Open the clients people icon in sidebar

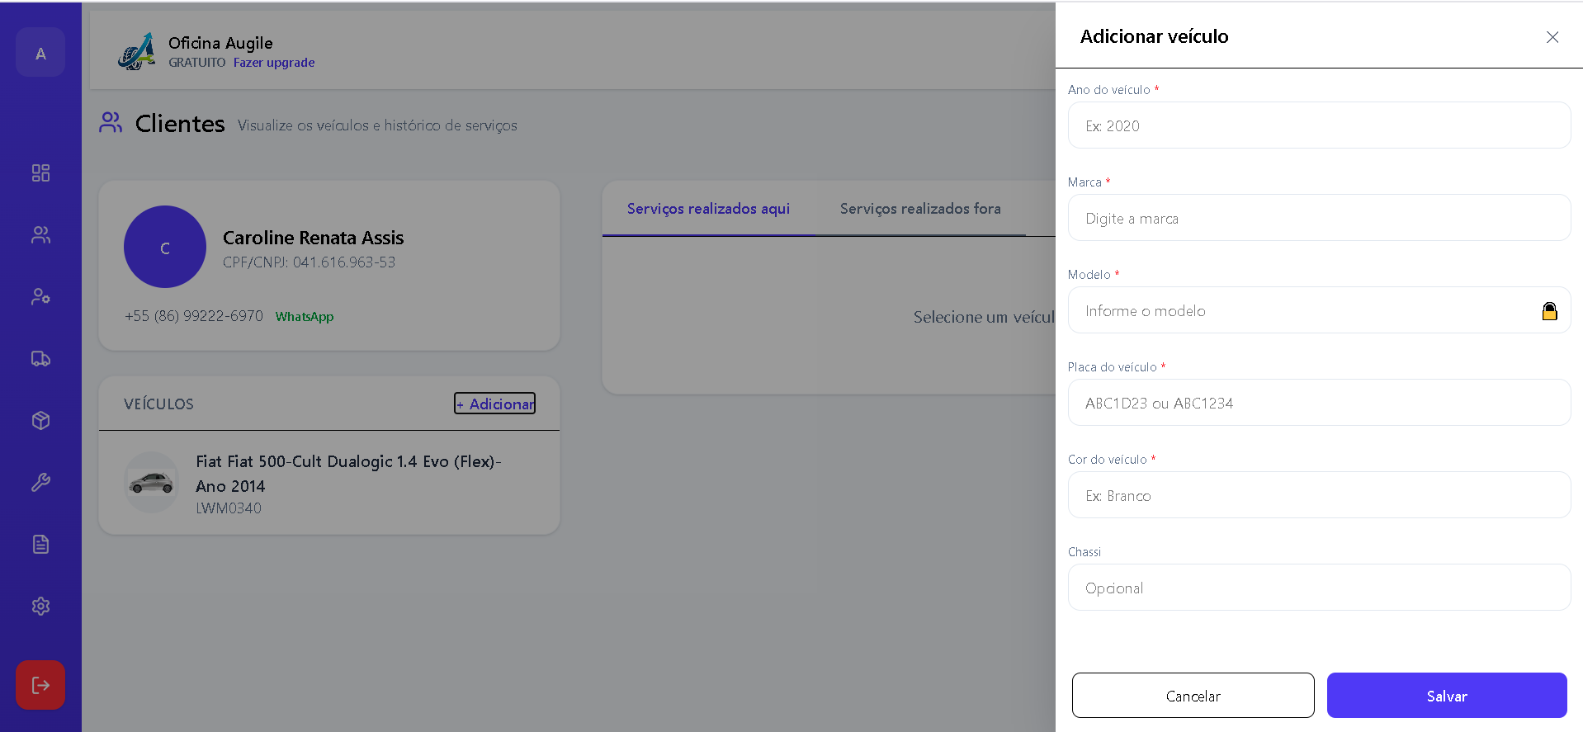click(40, 234)
